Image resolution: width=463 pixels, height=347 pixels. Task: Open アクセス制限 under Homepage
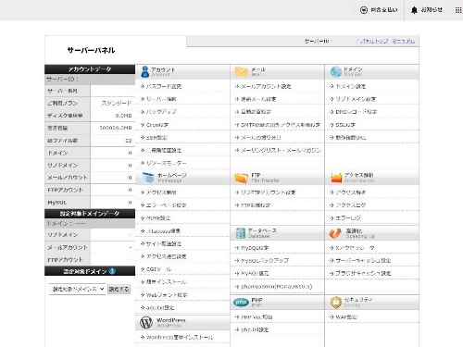click(x=161, y=192)
